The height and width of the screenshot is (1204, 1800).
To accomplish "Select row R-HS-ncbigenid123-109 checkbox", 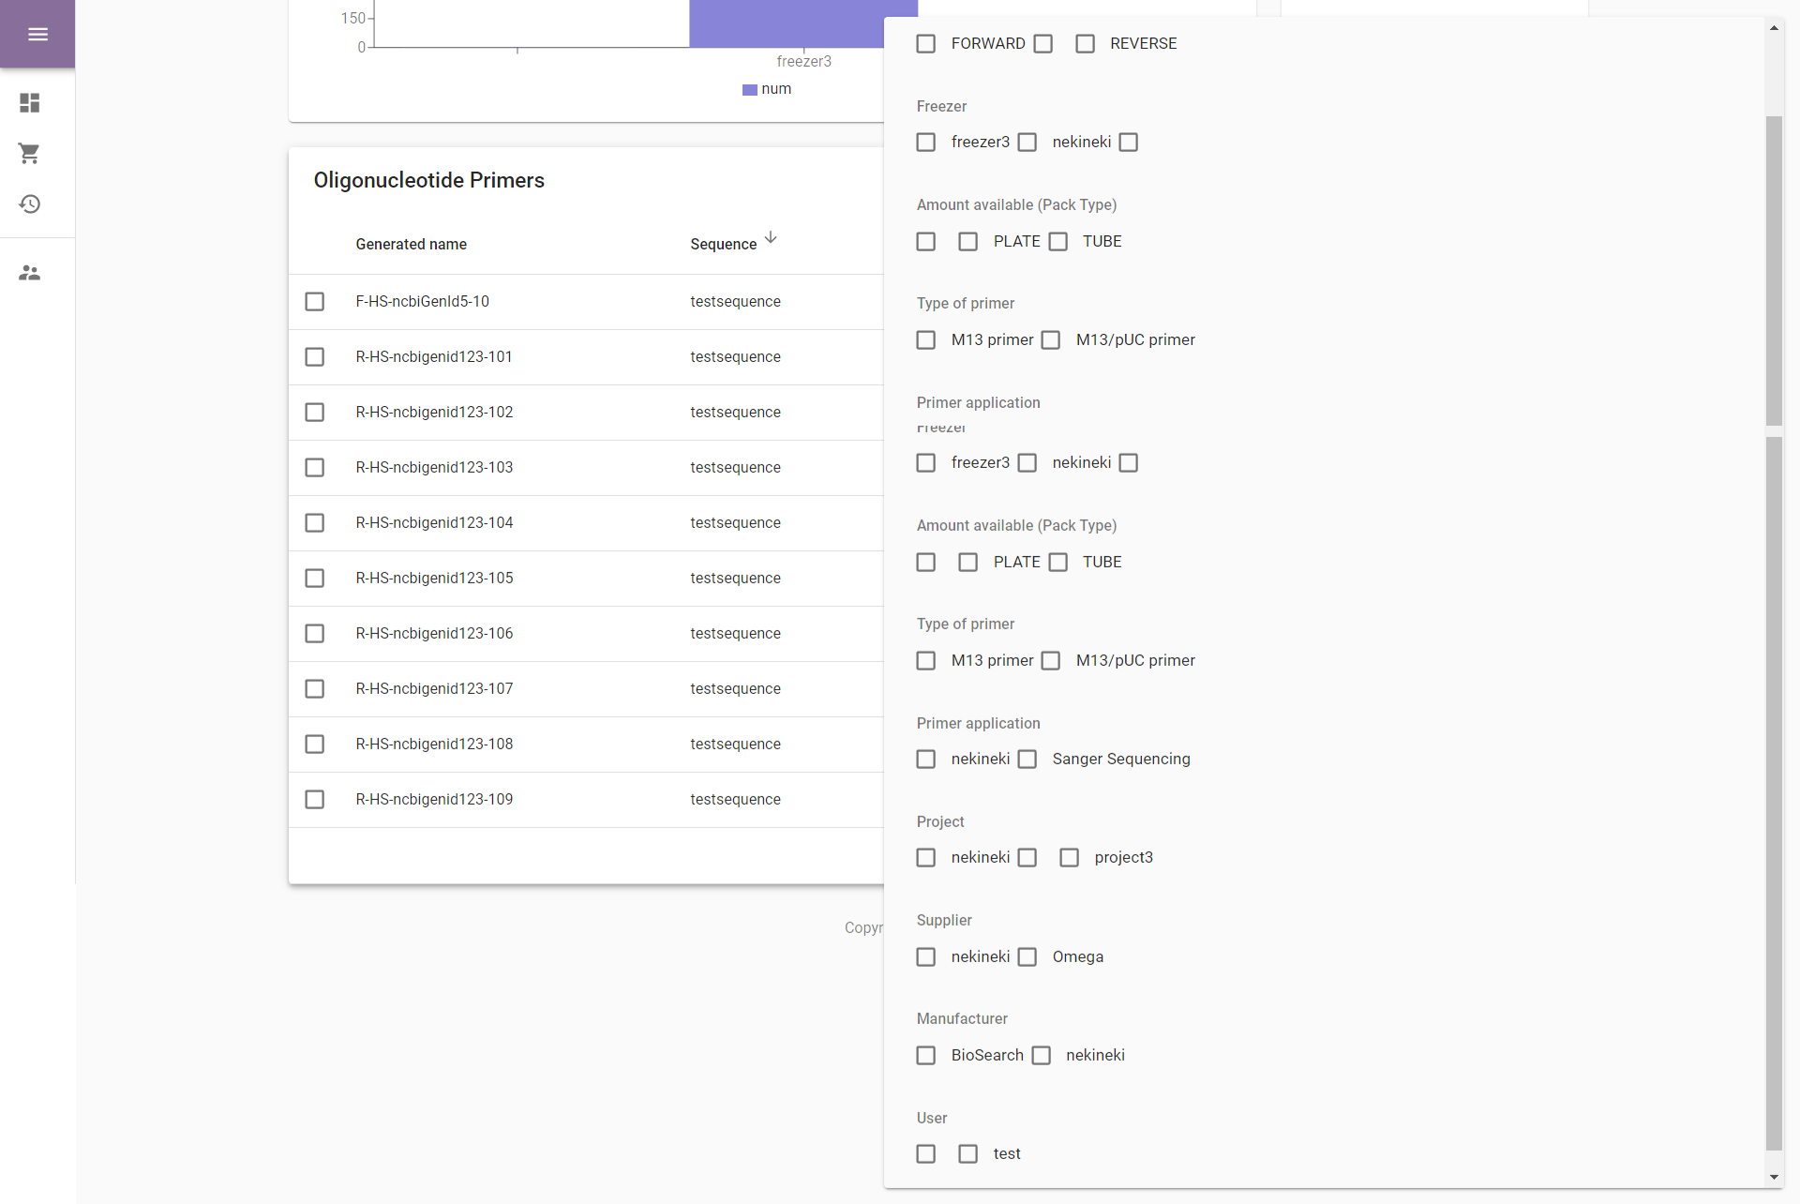I will [x=315, y=800].
